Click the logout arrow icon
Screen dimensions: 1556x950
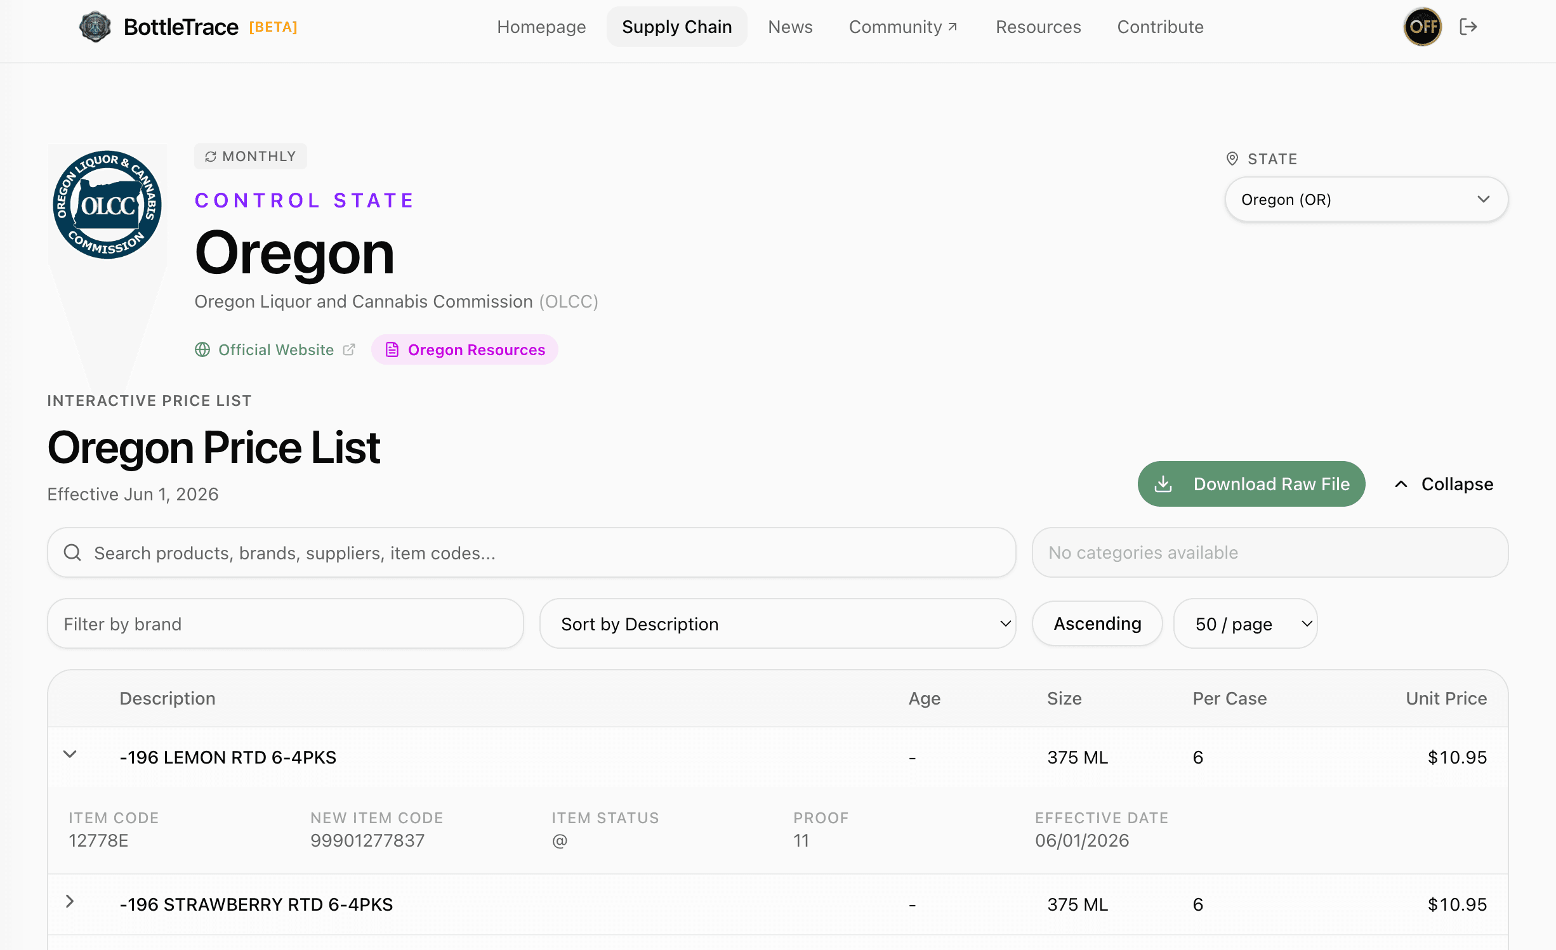(1468, 27)
